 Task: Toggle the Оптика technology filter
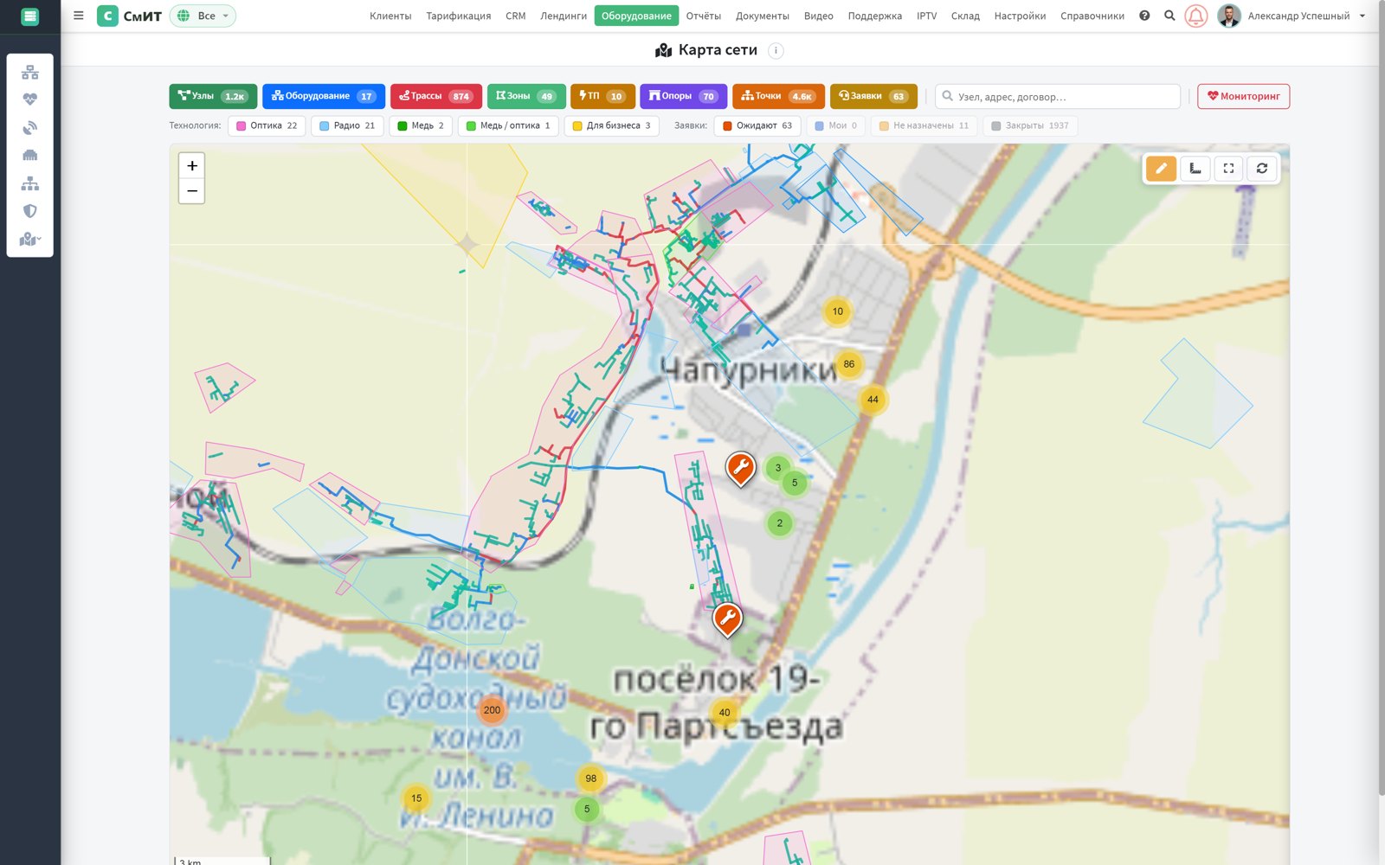(267, 125)
